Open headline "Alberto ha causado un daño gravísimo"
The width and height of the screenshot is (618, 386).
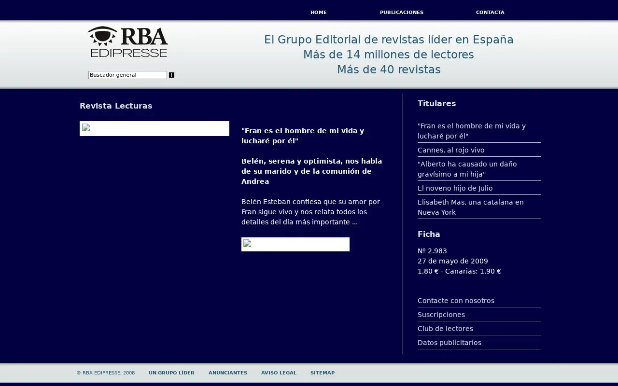pyautogui.click(x=467, y=169)
